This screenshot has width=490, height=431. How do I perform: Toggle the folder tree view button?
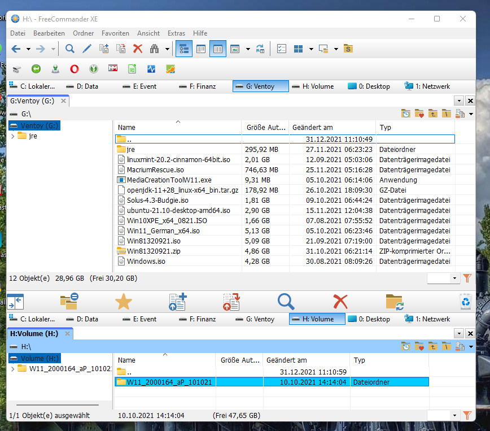(184, 49)
